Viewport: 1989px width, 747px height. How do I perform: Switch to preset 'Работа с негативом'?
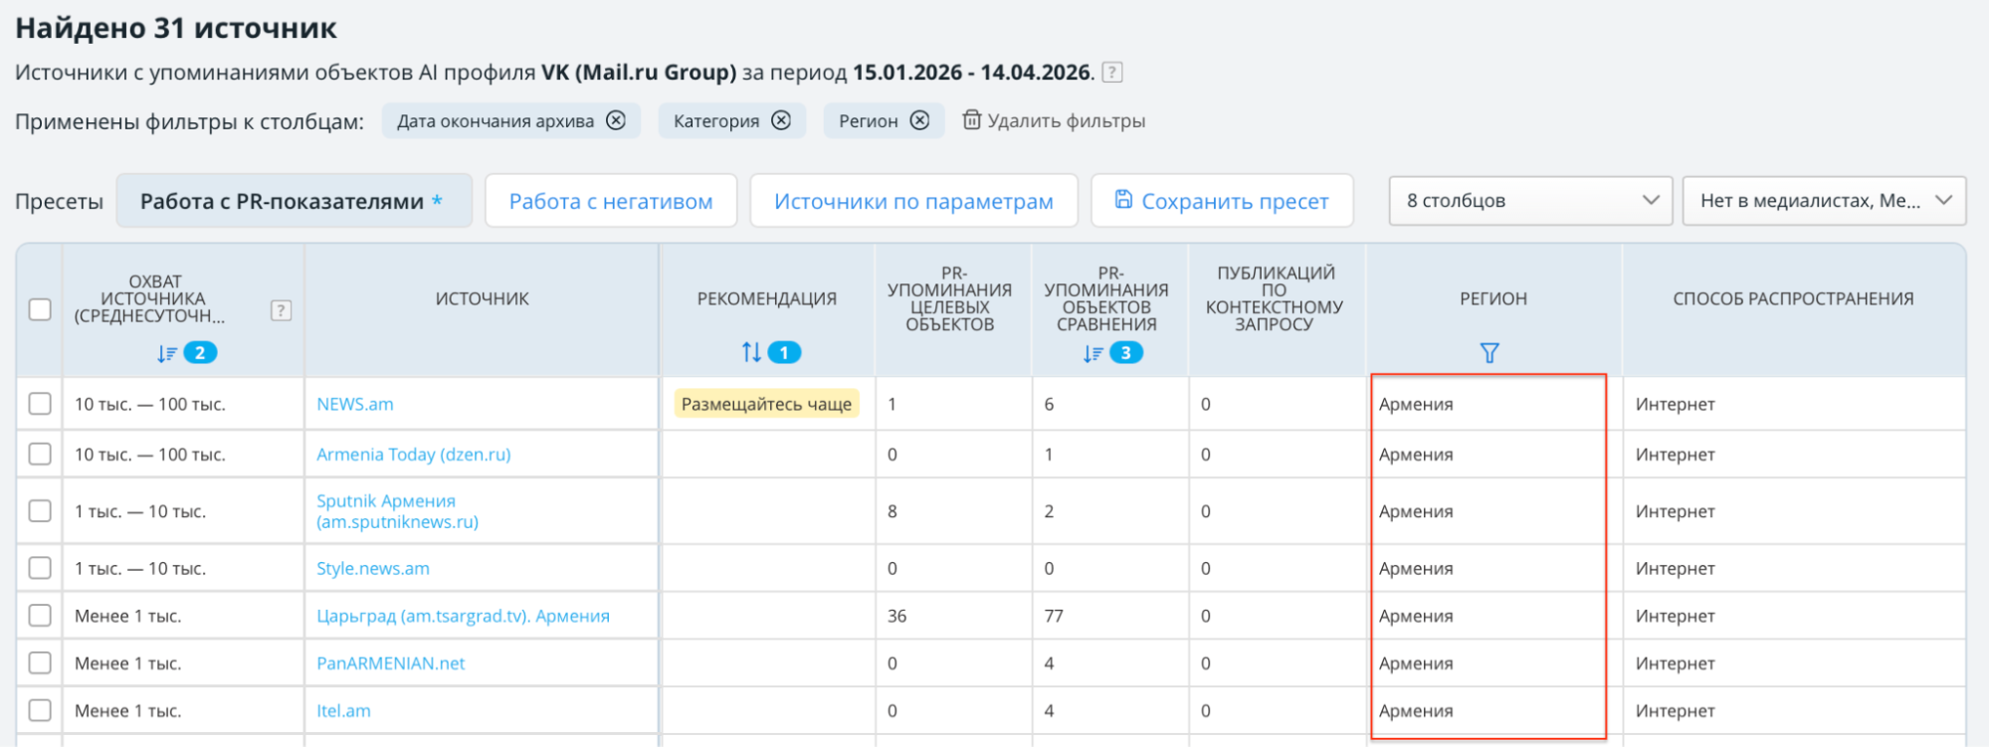[611, 201]
